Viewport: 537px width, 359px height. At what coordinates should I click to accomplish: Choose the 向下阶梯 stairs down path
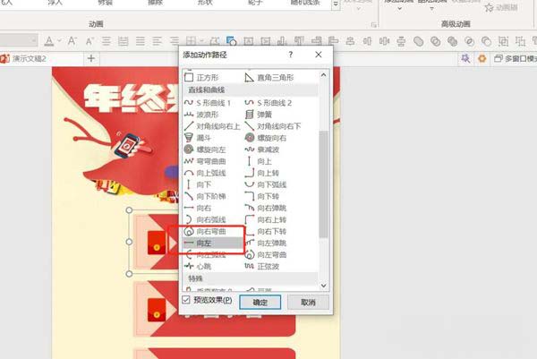coord(205,196)
